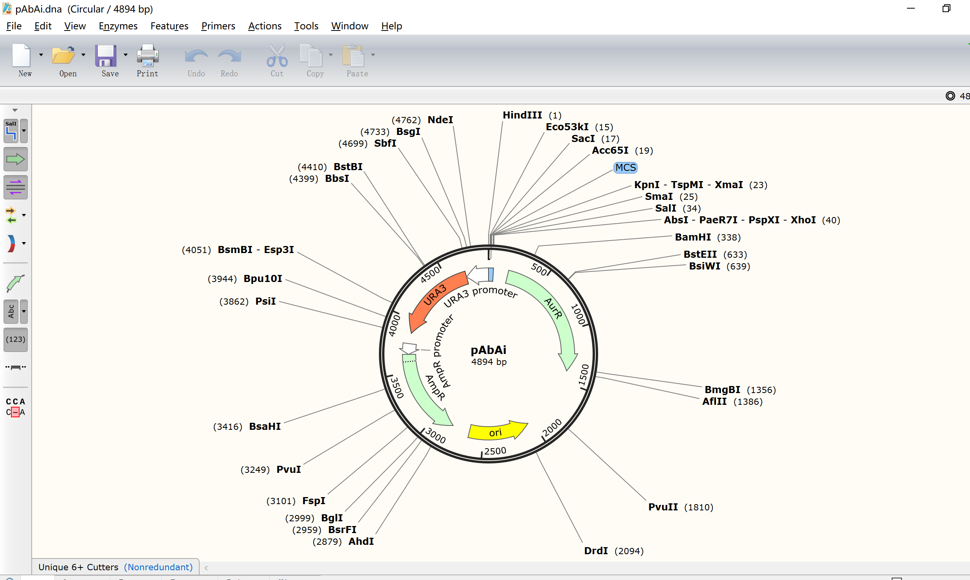This screenshot has width=970, height=580.
Task: Click the CCA sequence comparison icon
Action: [15, 407]
